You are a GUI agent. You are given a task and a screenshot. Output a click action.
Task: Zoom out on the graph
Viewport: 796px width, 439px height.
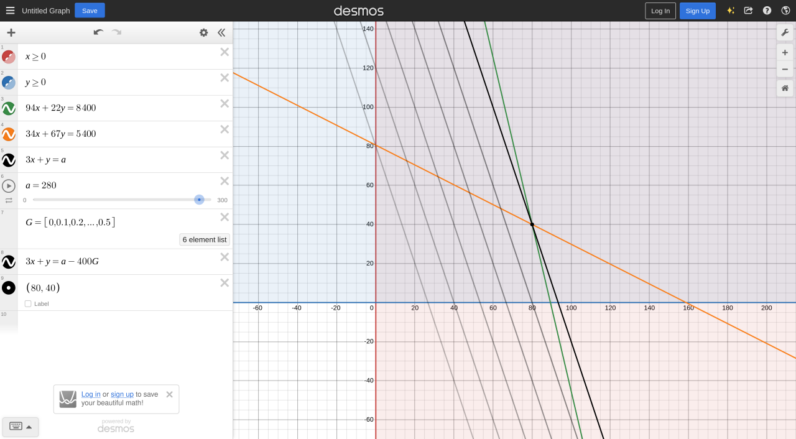785,69
